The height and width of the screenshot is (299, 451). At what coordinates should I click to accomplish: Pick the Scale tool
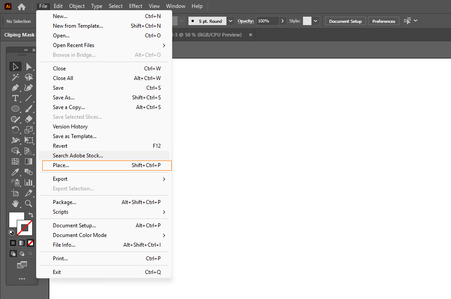coord(29,130)
